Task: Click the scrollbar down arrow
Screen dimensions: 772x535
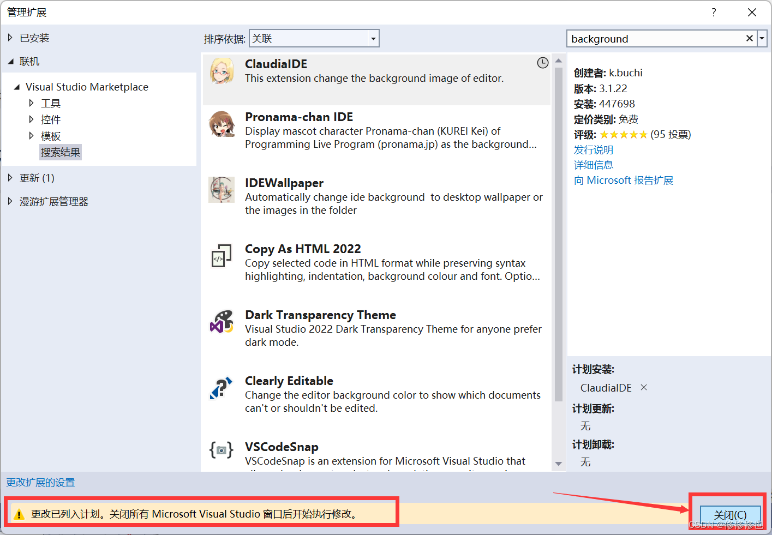Action: 558,464
